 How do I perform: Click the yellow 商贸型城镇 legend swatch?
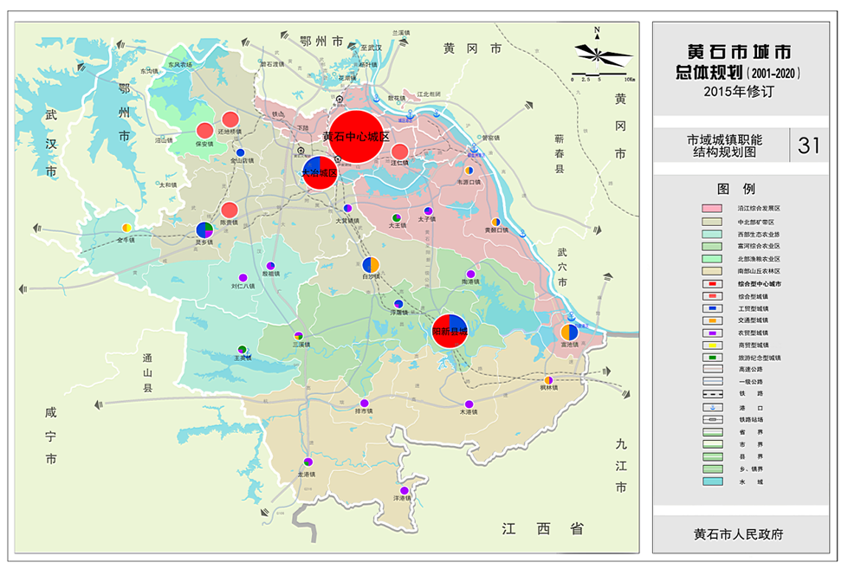click(712, 345)
